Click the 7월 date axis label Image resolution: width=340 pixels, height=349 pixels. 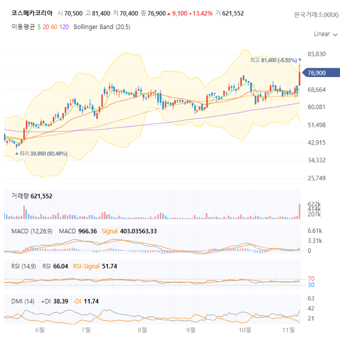86,330
